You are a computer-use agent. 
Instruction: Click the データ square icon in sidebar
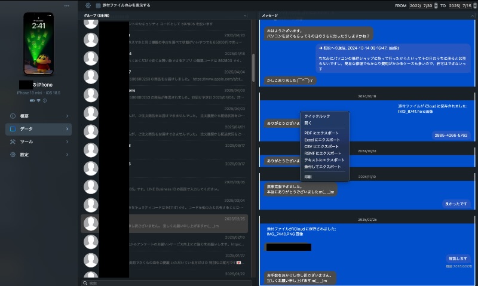click(13, 129)
